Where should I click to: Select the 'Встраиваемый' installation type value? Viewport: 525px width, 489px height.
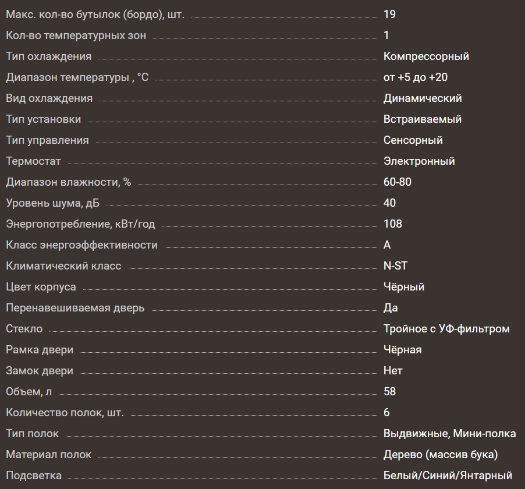422,119
